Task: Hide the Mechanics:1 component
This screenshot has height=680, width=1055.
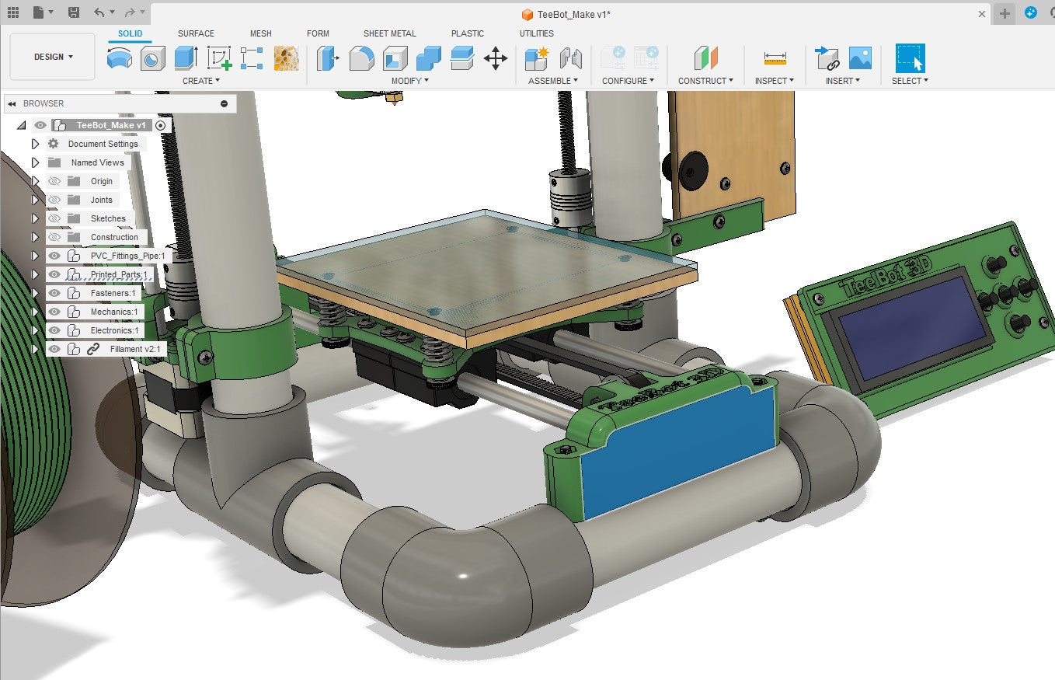Action: point(54,312)
